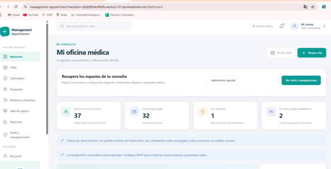Expand Mi cuenta chevron arrow
Viewport: 331px width, 169px height.
point(324,26)
